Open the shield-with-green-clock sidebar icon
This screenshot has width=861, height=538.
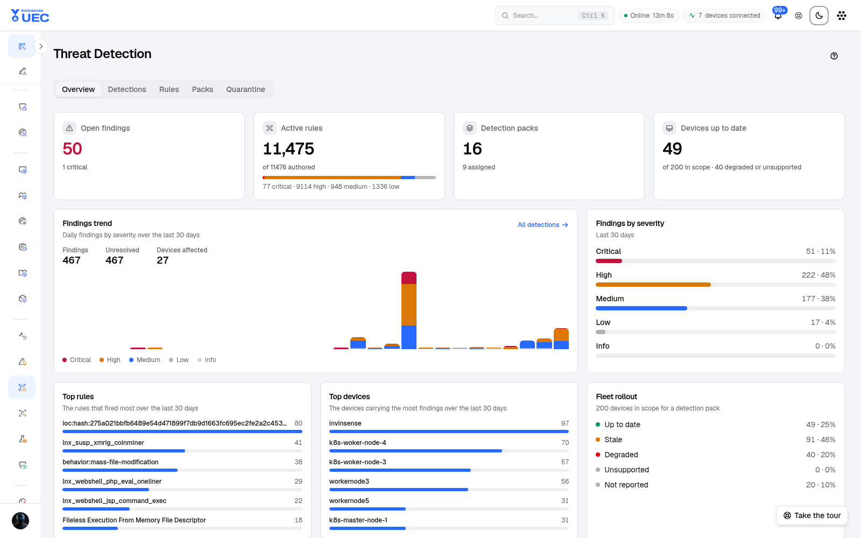(x=22, y=465)
